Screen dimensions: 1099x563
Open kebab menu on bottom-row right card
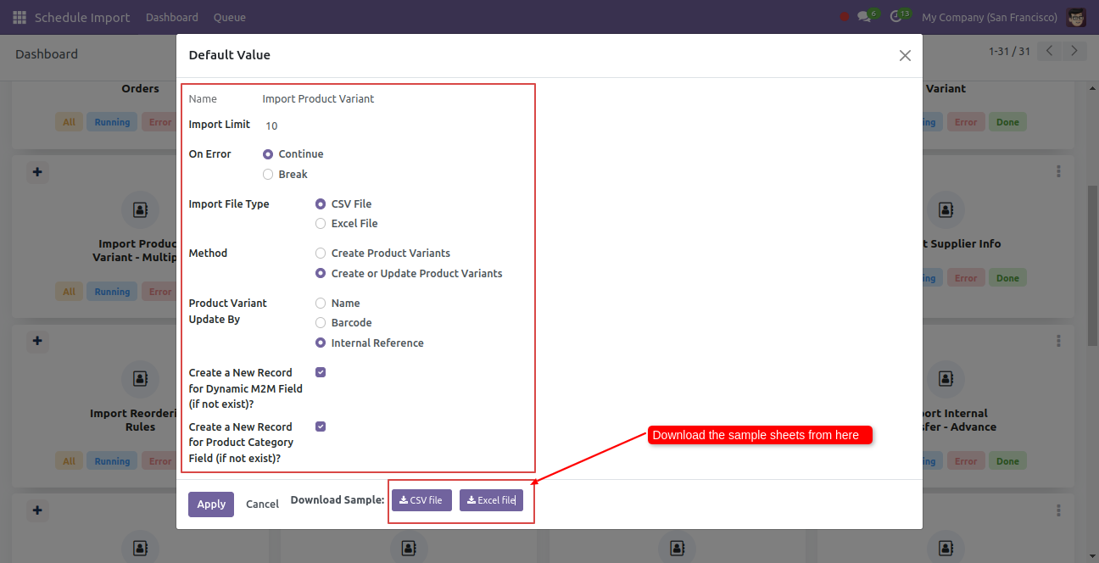click(1058, 511)
